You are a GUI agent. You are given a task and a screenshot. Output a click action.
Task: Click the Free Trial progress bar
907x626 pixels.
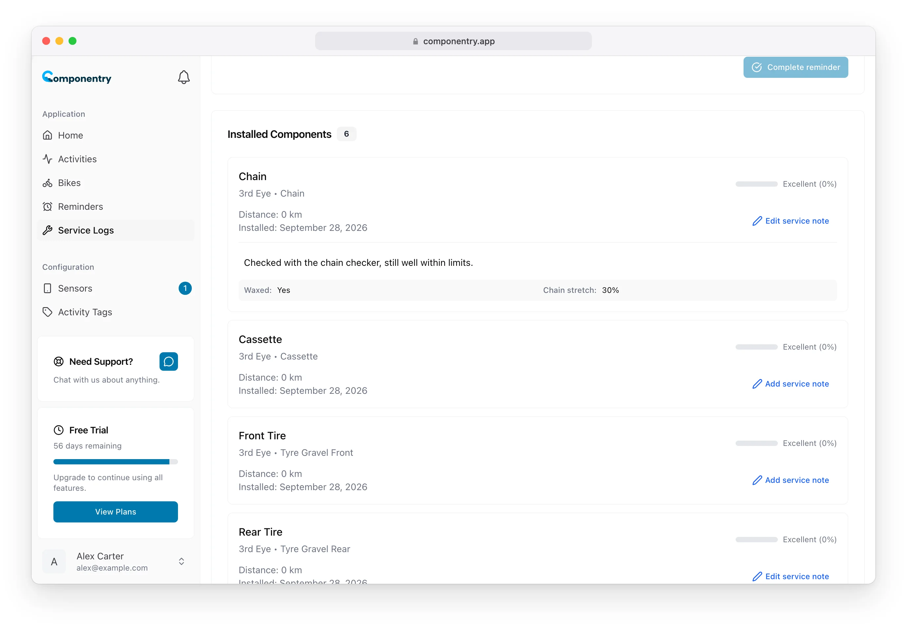tap(116, 462)
